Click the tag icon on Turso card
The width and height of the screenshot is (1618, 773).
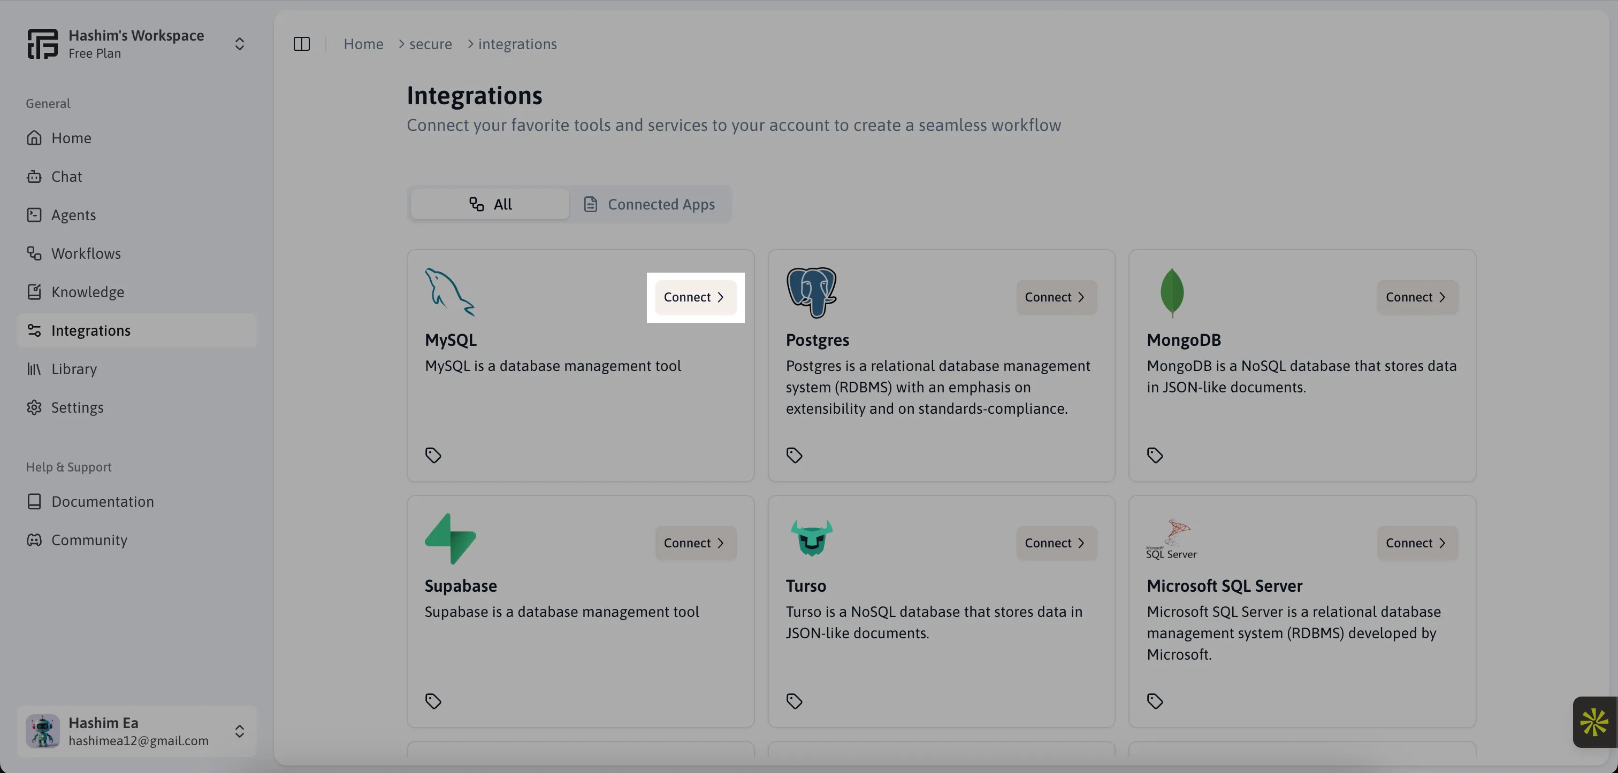tap(795, 701)
